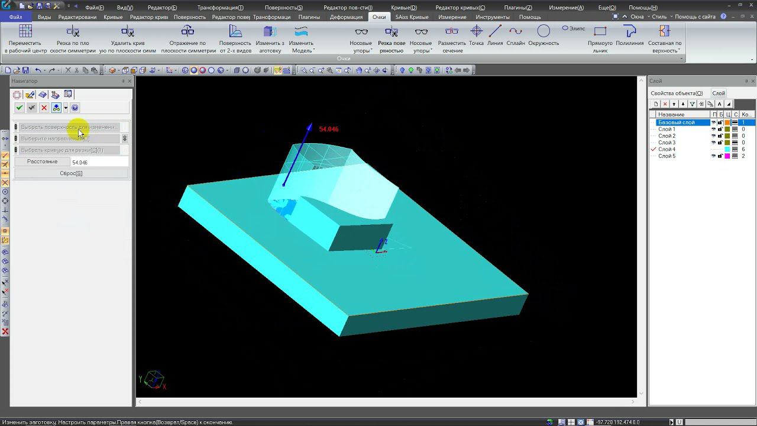This screenshot has width=757, height=426.
Task: Toggle the lock on Слой 2
Action: 720,136
